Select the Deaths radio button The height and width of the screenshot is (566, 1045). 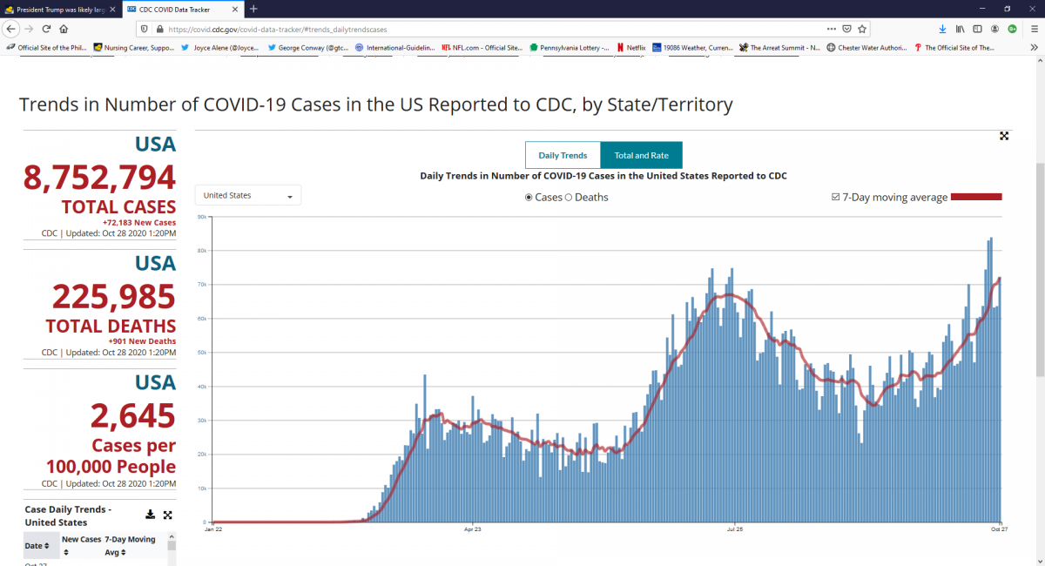pyautogui.click(x=570, y=198)
